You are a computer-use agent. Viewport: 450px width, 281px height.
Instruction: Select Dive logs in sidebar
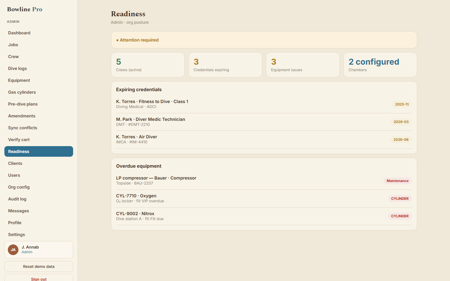pyautogui.click(x=39, y=68)
